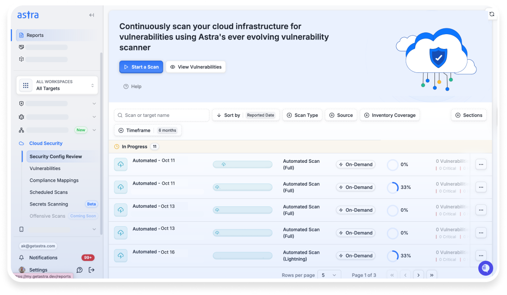Image resolution: width=507 pixels, height=295 pixels.
Task: Click the cloud icon of first Oct 11 scan
Action: tap(121, 164)
